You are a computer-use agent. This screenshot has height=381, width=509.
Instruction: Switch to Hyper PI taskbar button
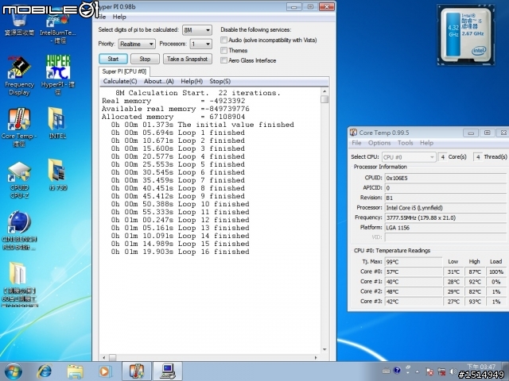tap(168, 371)
